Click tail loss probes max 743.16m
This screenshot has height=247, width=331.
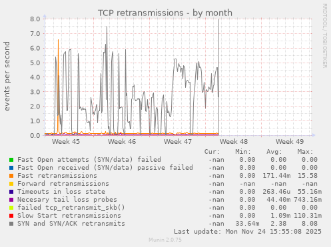click(x=308, y=200)
